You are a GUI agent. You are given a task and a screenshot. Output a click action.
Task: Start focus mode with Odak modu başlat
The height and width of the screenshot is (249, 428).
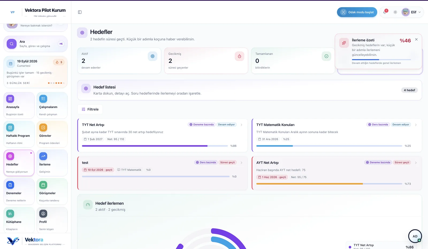pyautogui.click(x=357, y=12)
